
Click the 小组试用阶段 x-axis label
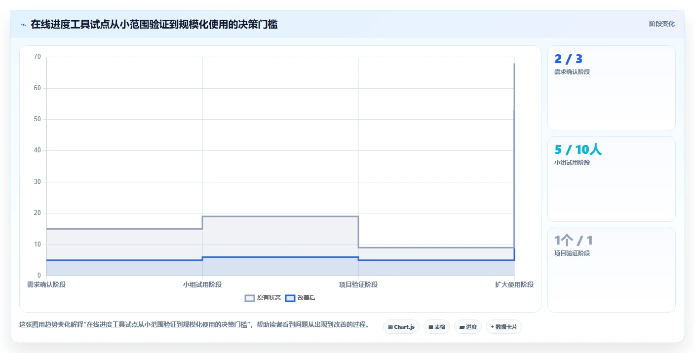202,284
